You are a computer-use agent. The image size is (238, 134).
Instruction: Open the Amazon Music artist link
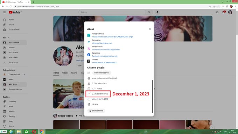point(112,37)
